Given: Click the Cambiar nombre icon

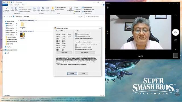Looking at the screenshot, I should (47, 8).
